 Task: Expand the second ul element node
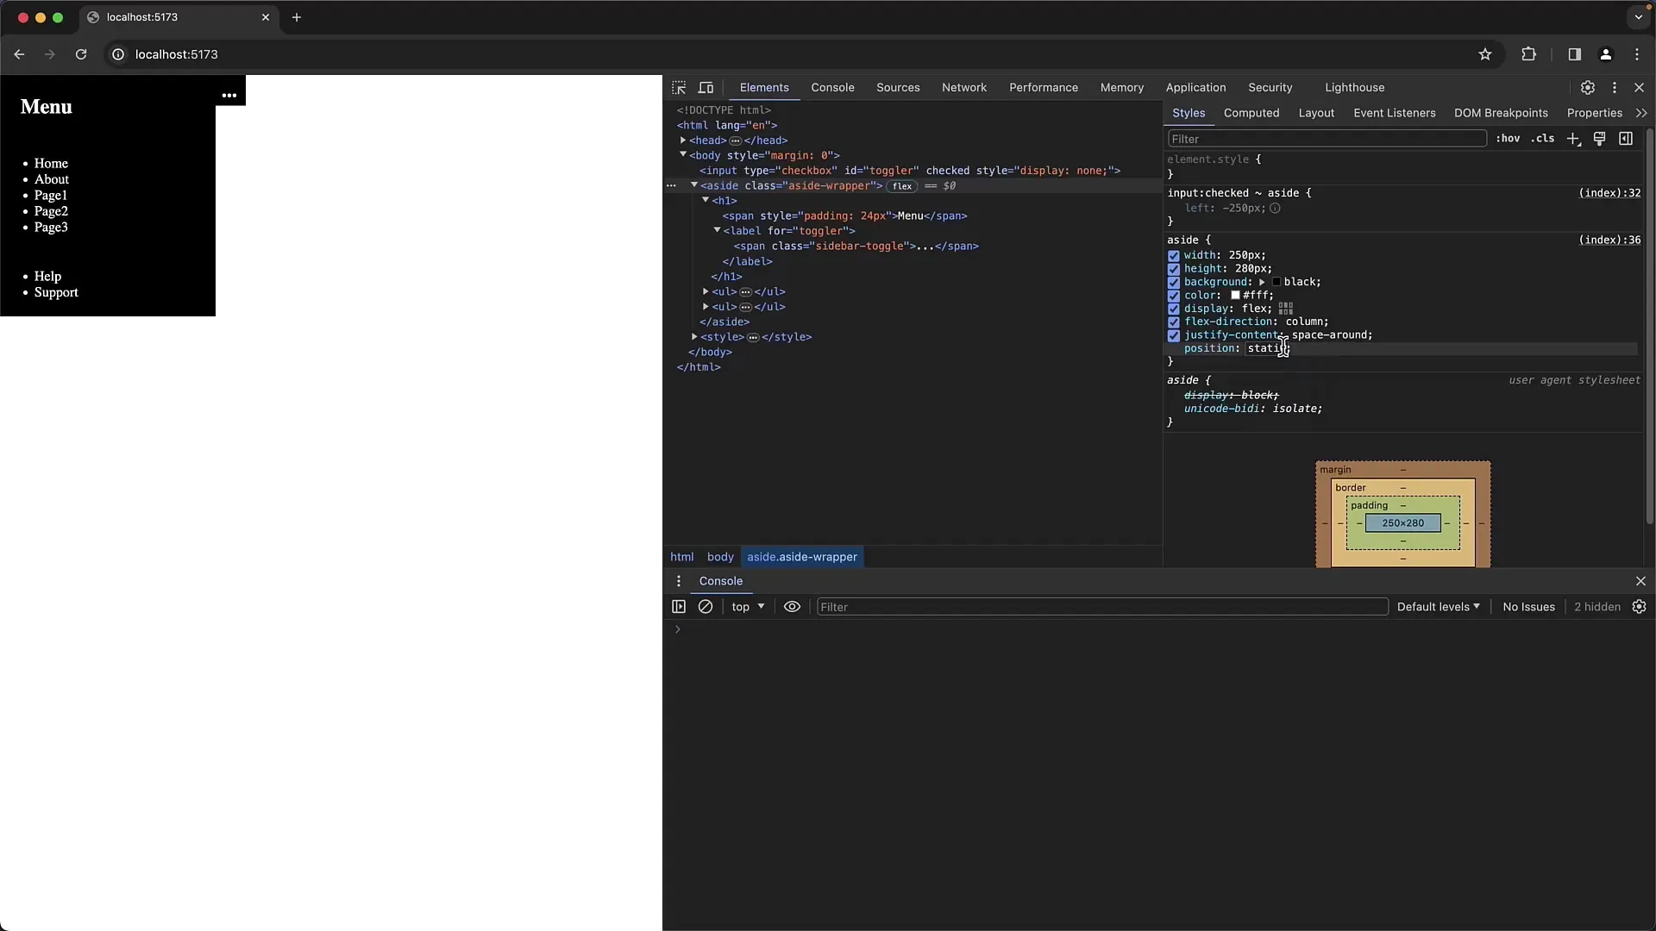pos(706,306)
